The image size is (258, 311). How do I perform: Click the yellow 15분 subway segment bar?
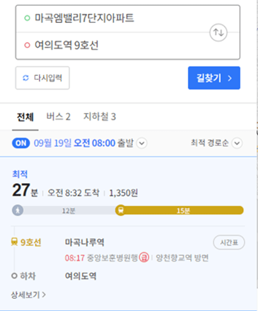(183, 211)
